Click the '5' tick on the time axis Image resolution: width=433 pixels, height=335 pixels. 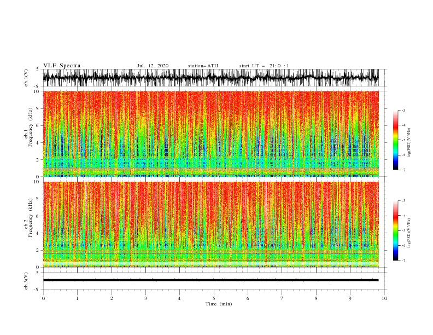214,298
